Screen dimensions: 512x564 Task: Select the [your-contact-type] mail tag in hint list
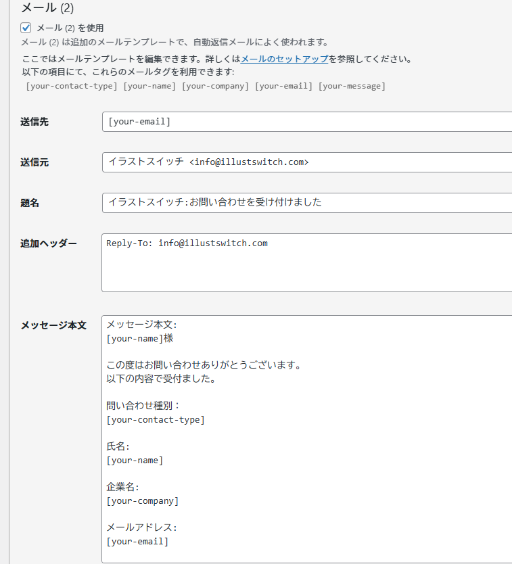click(72, 86)
